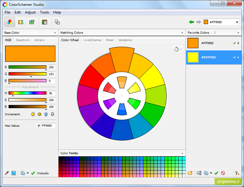Pick a color with the eyedropper tool
The width and height of the screenshot is (244, 187).
pyautogui.click(x=7, y=173)
